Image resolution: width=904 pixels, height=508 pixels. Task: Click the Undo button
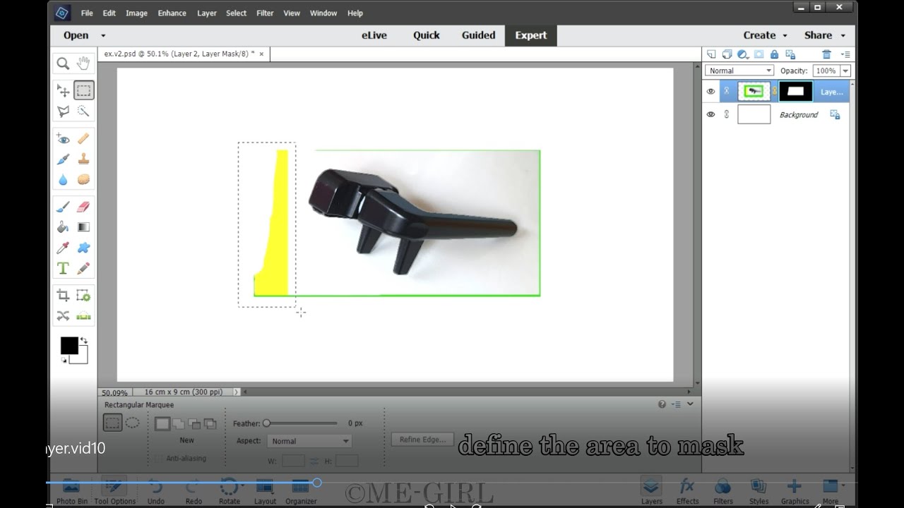pos(155,492)
